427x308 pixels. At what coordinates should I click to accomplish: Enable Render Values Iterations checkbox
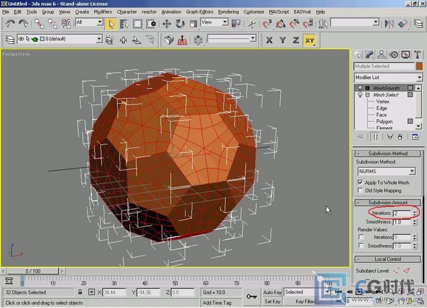click(361, 237)
